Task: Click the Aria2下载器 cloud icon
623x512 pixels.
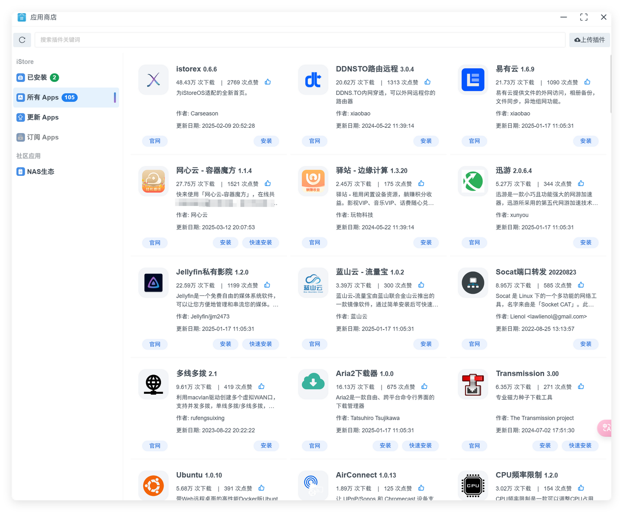Action: 313,384
